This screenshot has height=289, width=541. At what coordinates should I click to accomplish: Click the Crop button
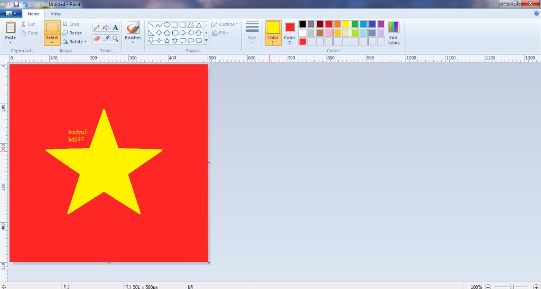71,24
